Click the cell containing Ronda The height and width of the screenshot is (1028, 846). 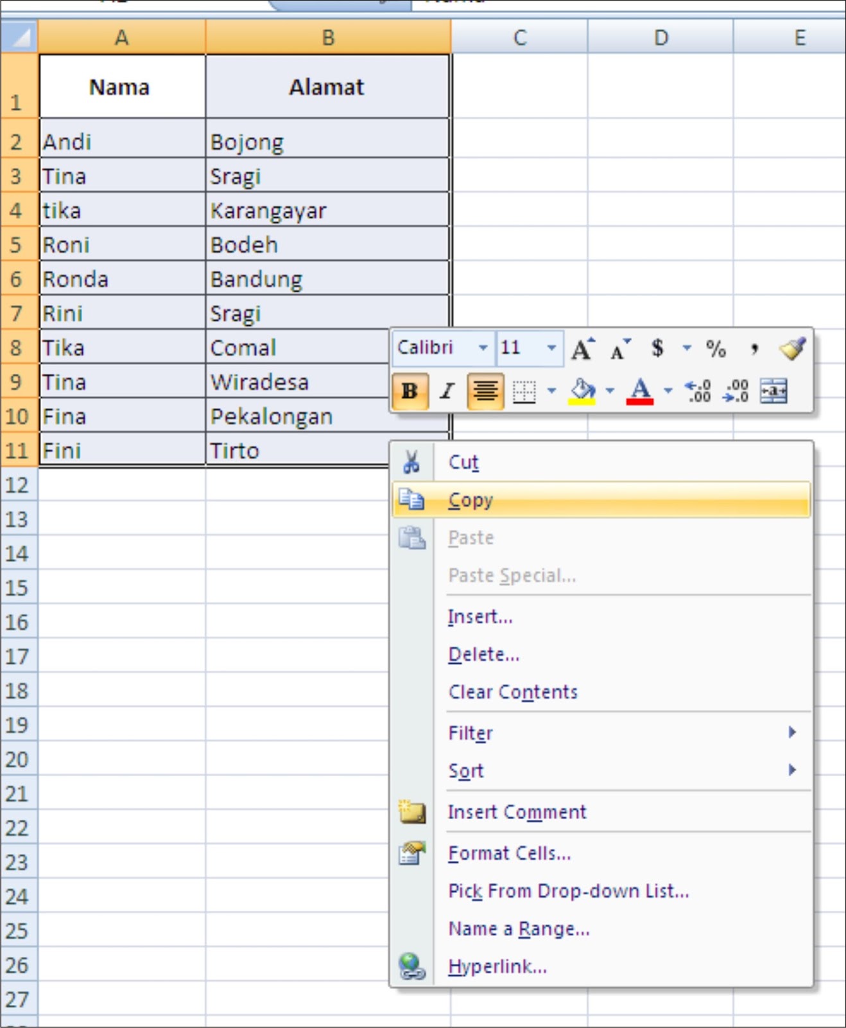[122, 278]
